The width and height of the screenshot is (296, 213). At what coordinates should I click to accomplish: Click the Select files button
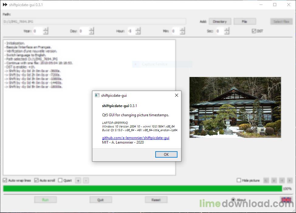coord(281,22)
